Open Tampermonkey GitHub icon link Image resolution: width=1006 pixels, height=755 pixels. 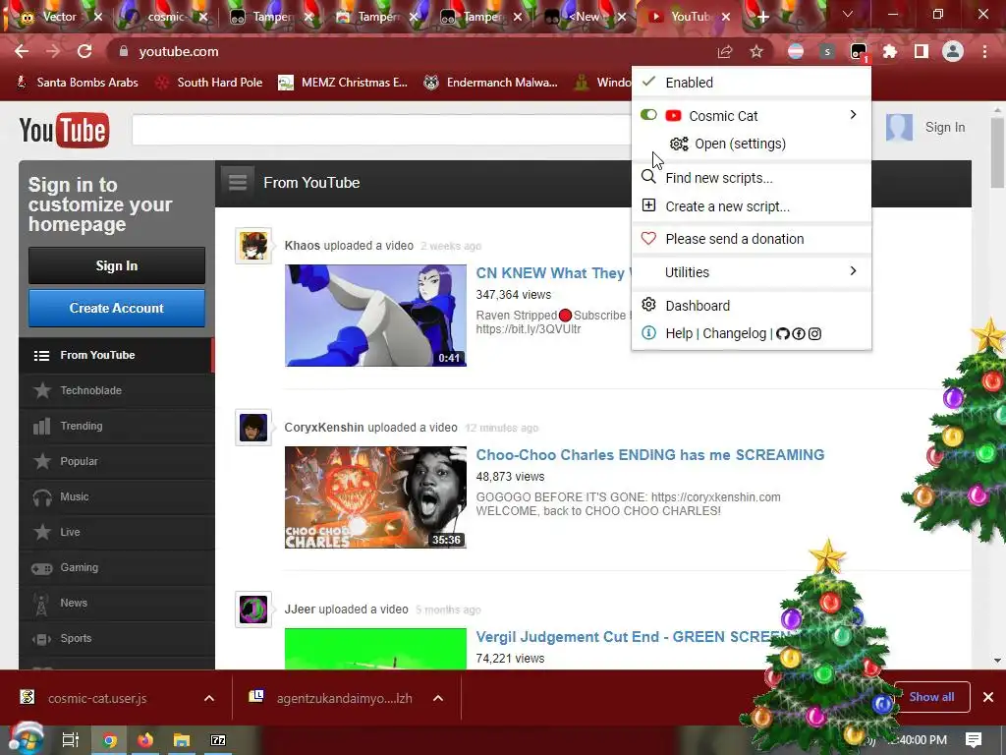(782, 334)
